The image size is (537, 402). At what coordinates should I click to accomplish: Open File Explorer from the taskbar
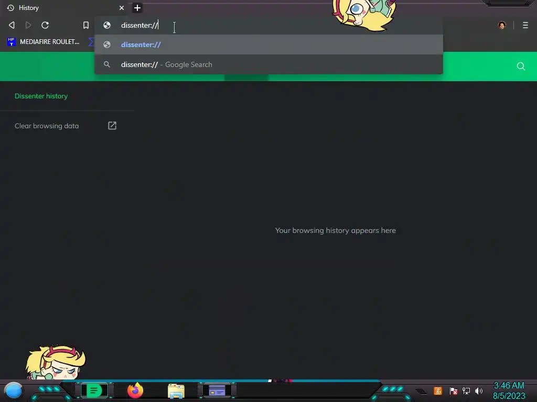[x=176, y=391]
